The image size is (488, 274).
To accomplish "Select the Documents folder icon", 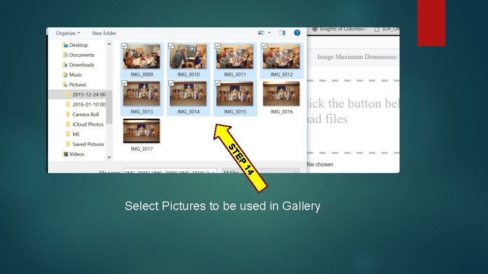I will [x=65, y=55].
